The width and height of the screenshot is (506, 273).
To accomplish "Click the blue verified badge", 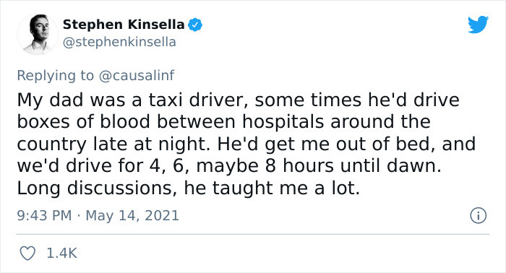I will tap(195, 25).
